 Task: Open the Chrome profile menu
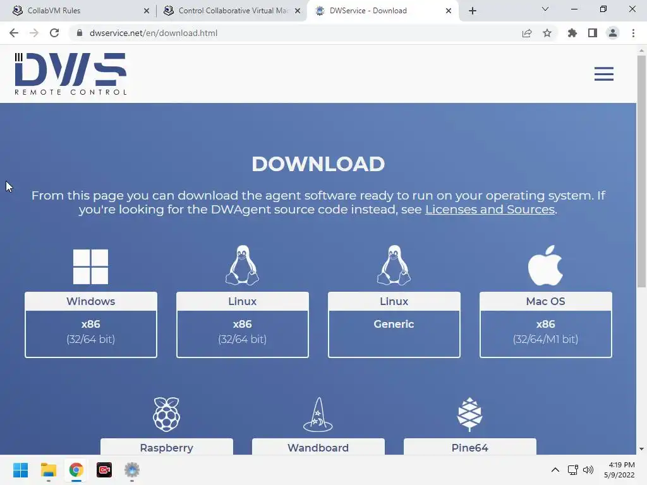tap(613, 33)
